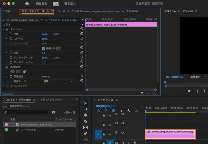Open the 描画モード dropdown set to 通常

(x=57, y=81)
